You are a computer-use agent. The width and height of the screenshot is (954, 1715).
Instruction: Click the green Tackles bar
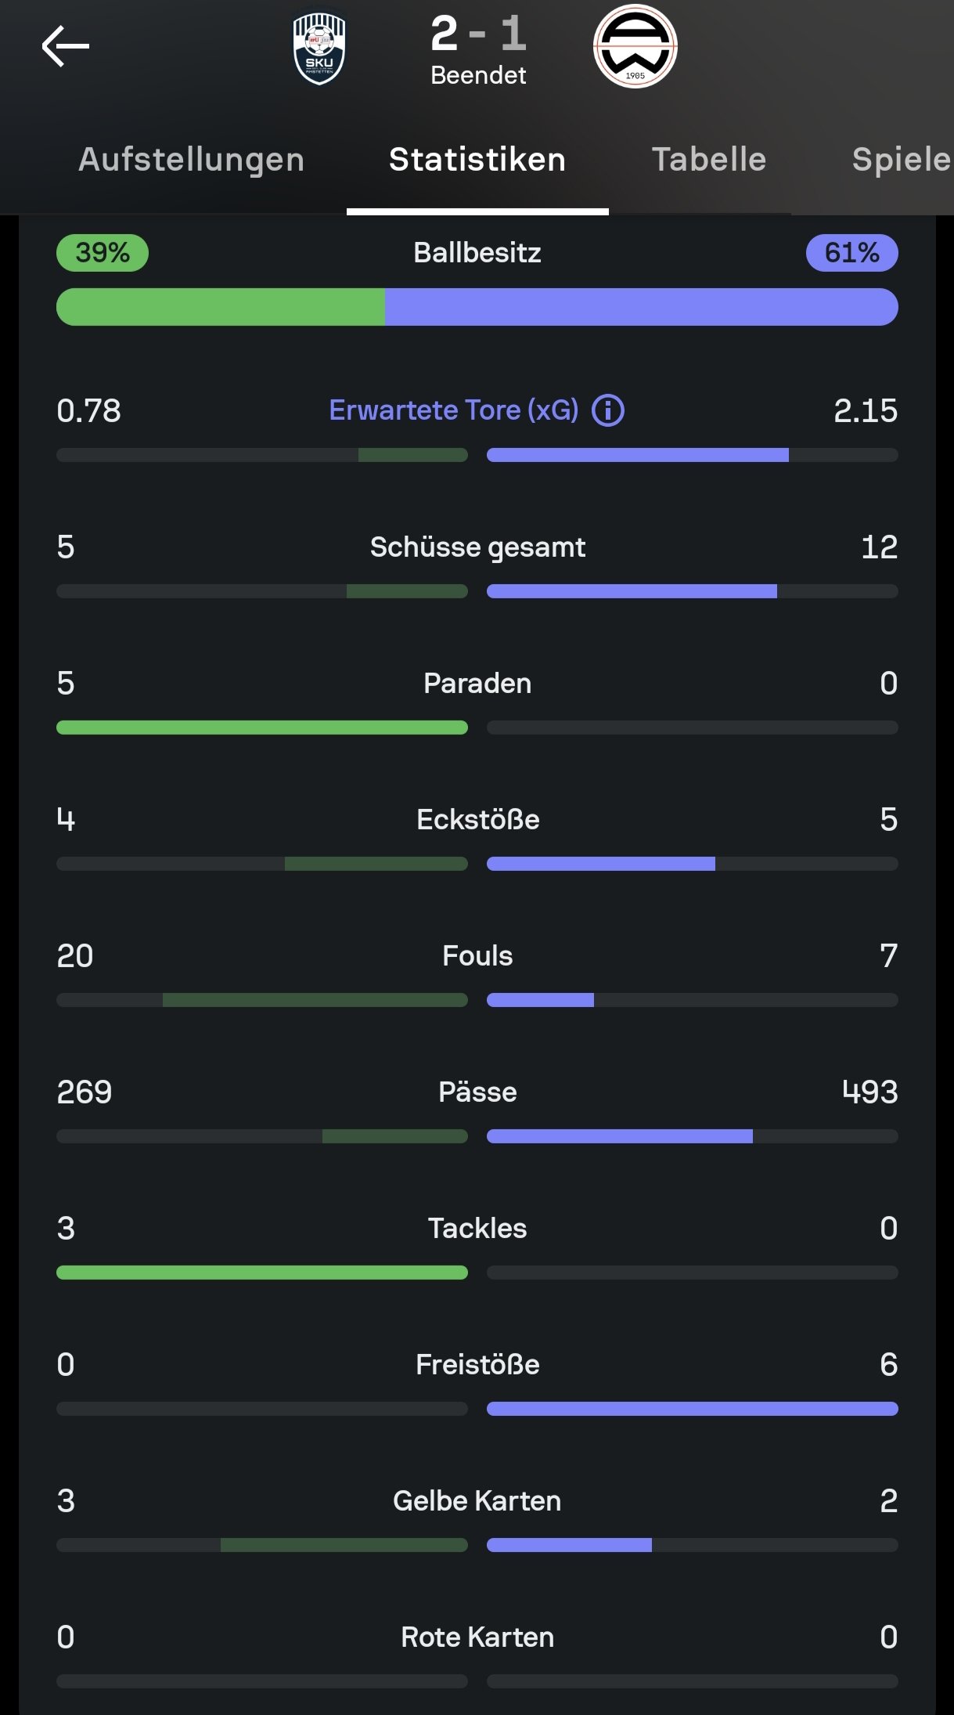(x=262, y=1273)
